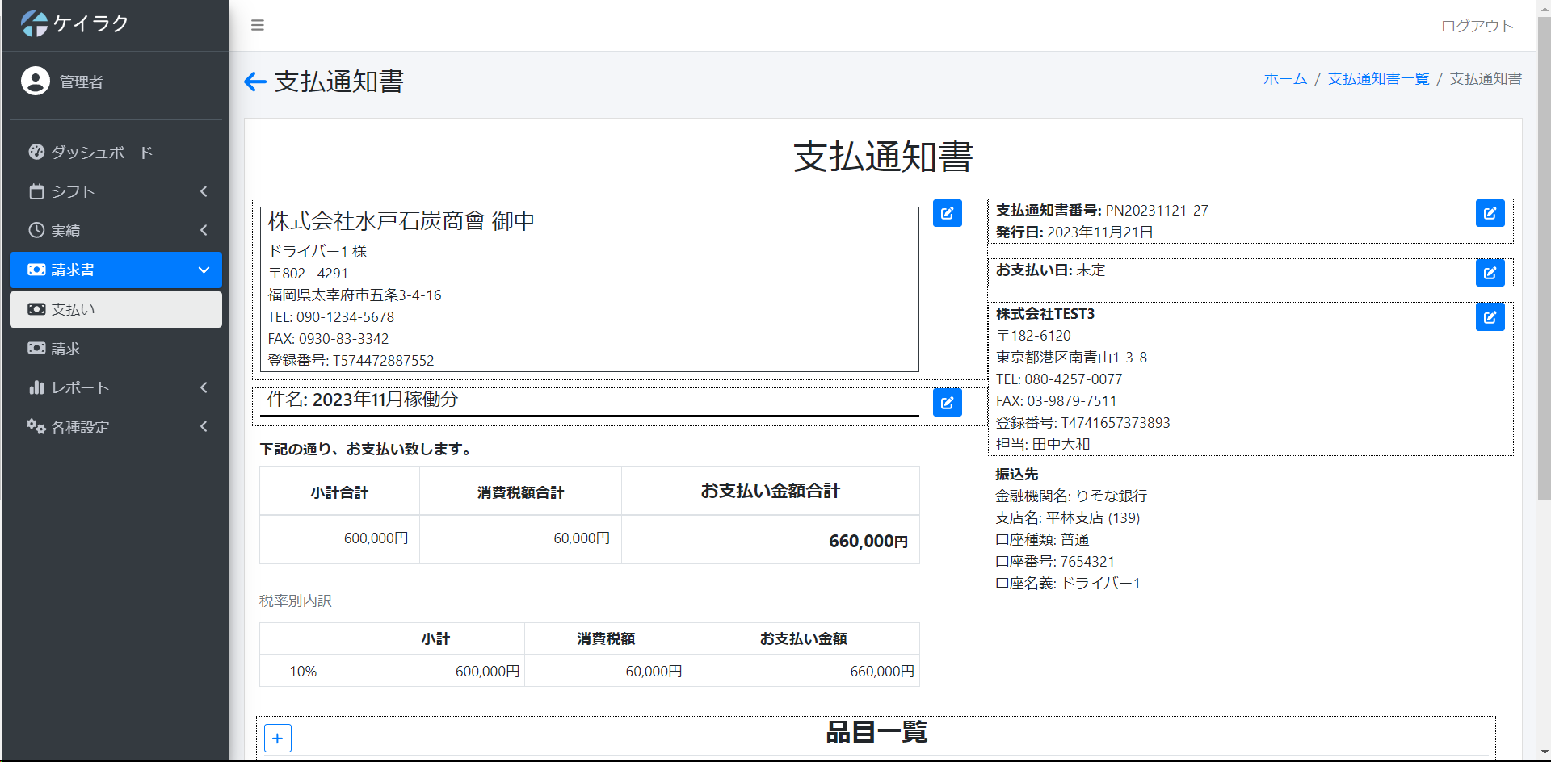Viewport: 1551px width, 762px height.
Task: Add an item with the plus button
Action: click(x=278, y=738)
